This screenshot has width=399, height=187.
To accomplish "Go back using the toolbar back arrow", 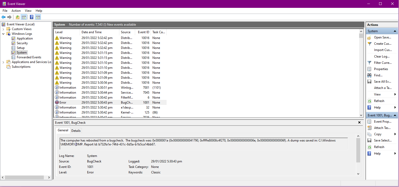I will click(3, 17).
